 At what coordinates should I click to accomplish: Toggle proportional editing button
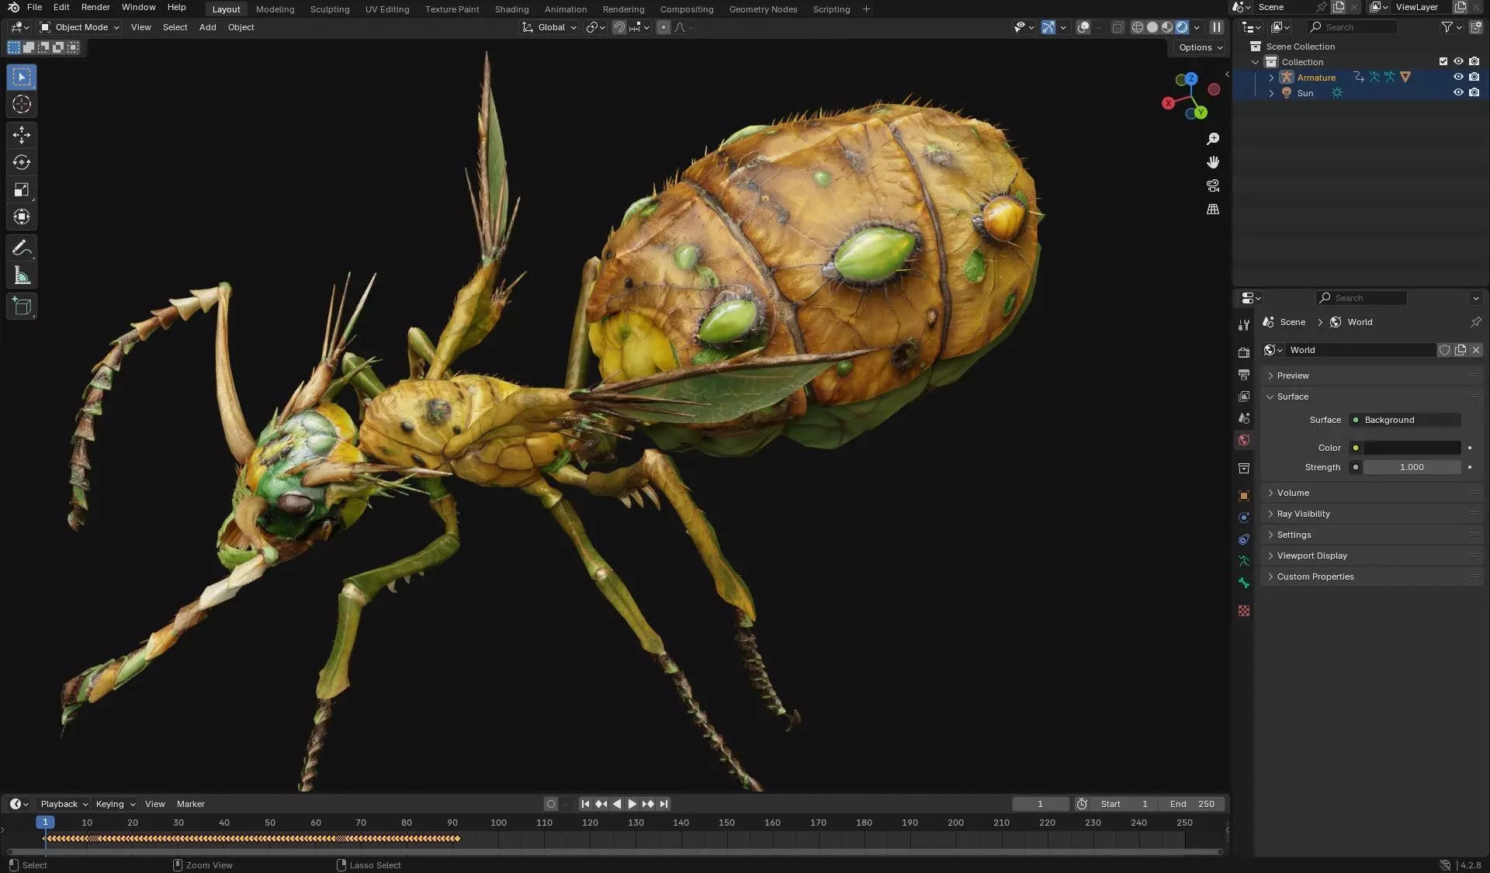coord(664,27)
